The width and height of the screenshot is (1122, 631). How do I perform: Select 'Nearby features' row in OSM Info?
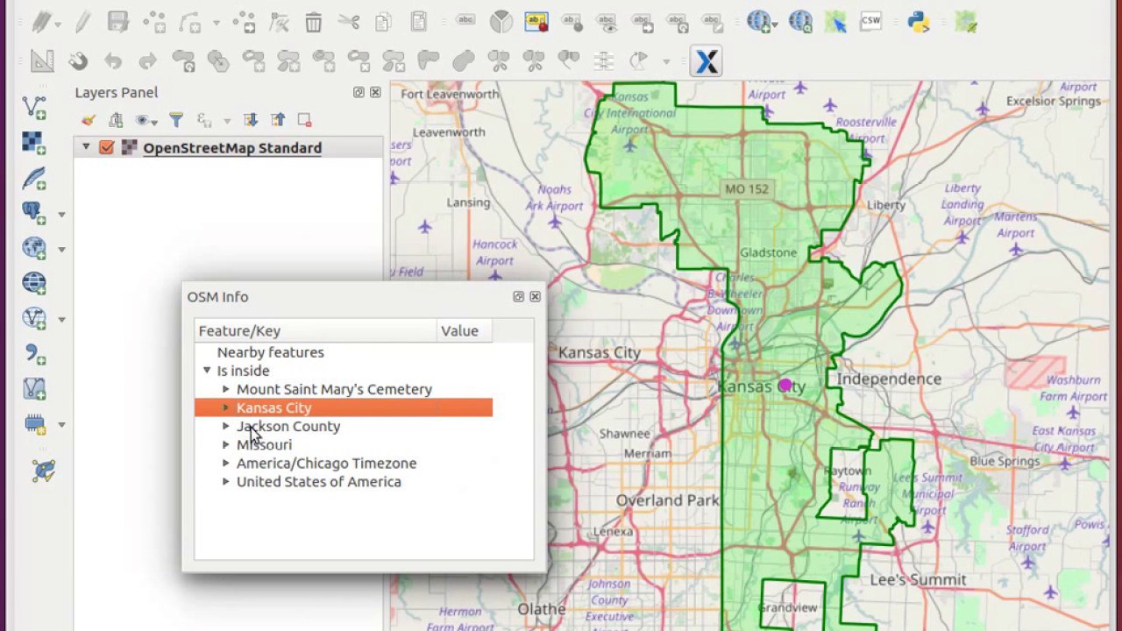[x=270, y=352]
